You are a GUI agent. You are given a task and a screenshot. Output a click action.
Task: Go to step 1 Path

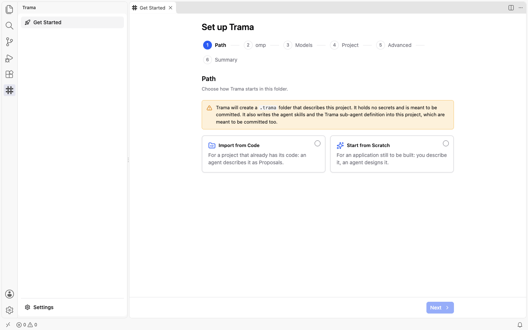(215, 45)
